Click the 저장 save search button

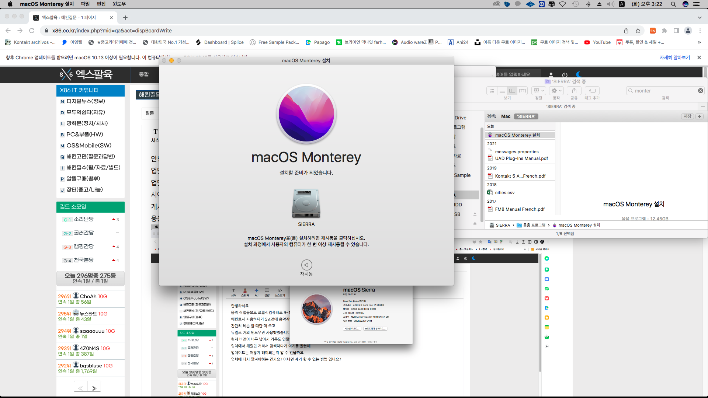click(687, 116)
